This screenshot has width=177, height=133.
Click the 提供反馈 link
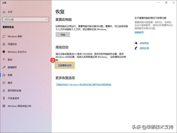pyautogui.click(x=144, y=48)
